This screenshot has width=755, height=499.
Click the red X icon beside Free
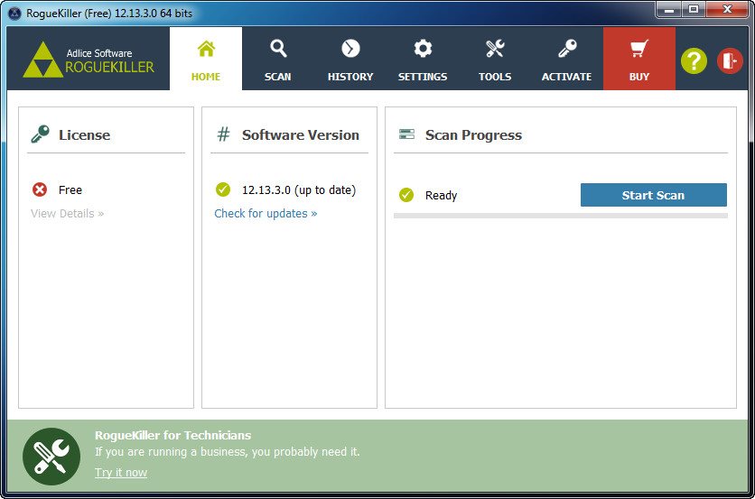[40, 189]
